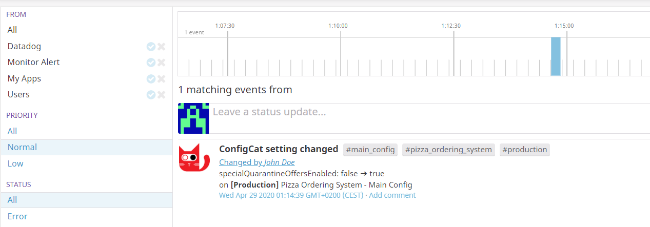650x227 pixels.
Task: Click the #main_config tag
Action: tap(370, 150)
